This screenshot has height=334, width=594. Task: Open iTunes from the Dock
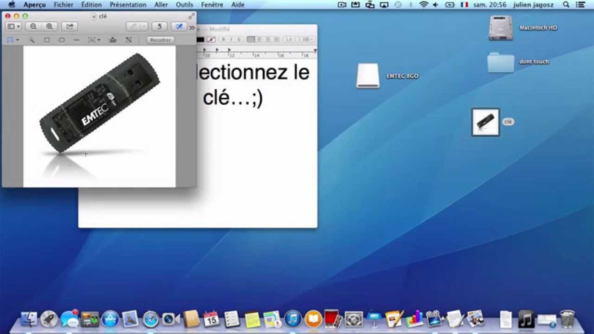pos(293,319)
